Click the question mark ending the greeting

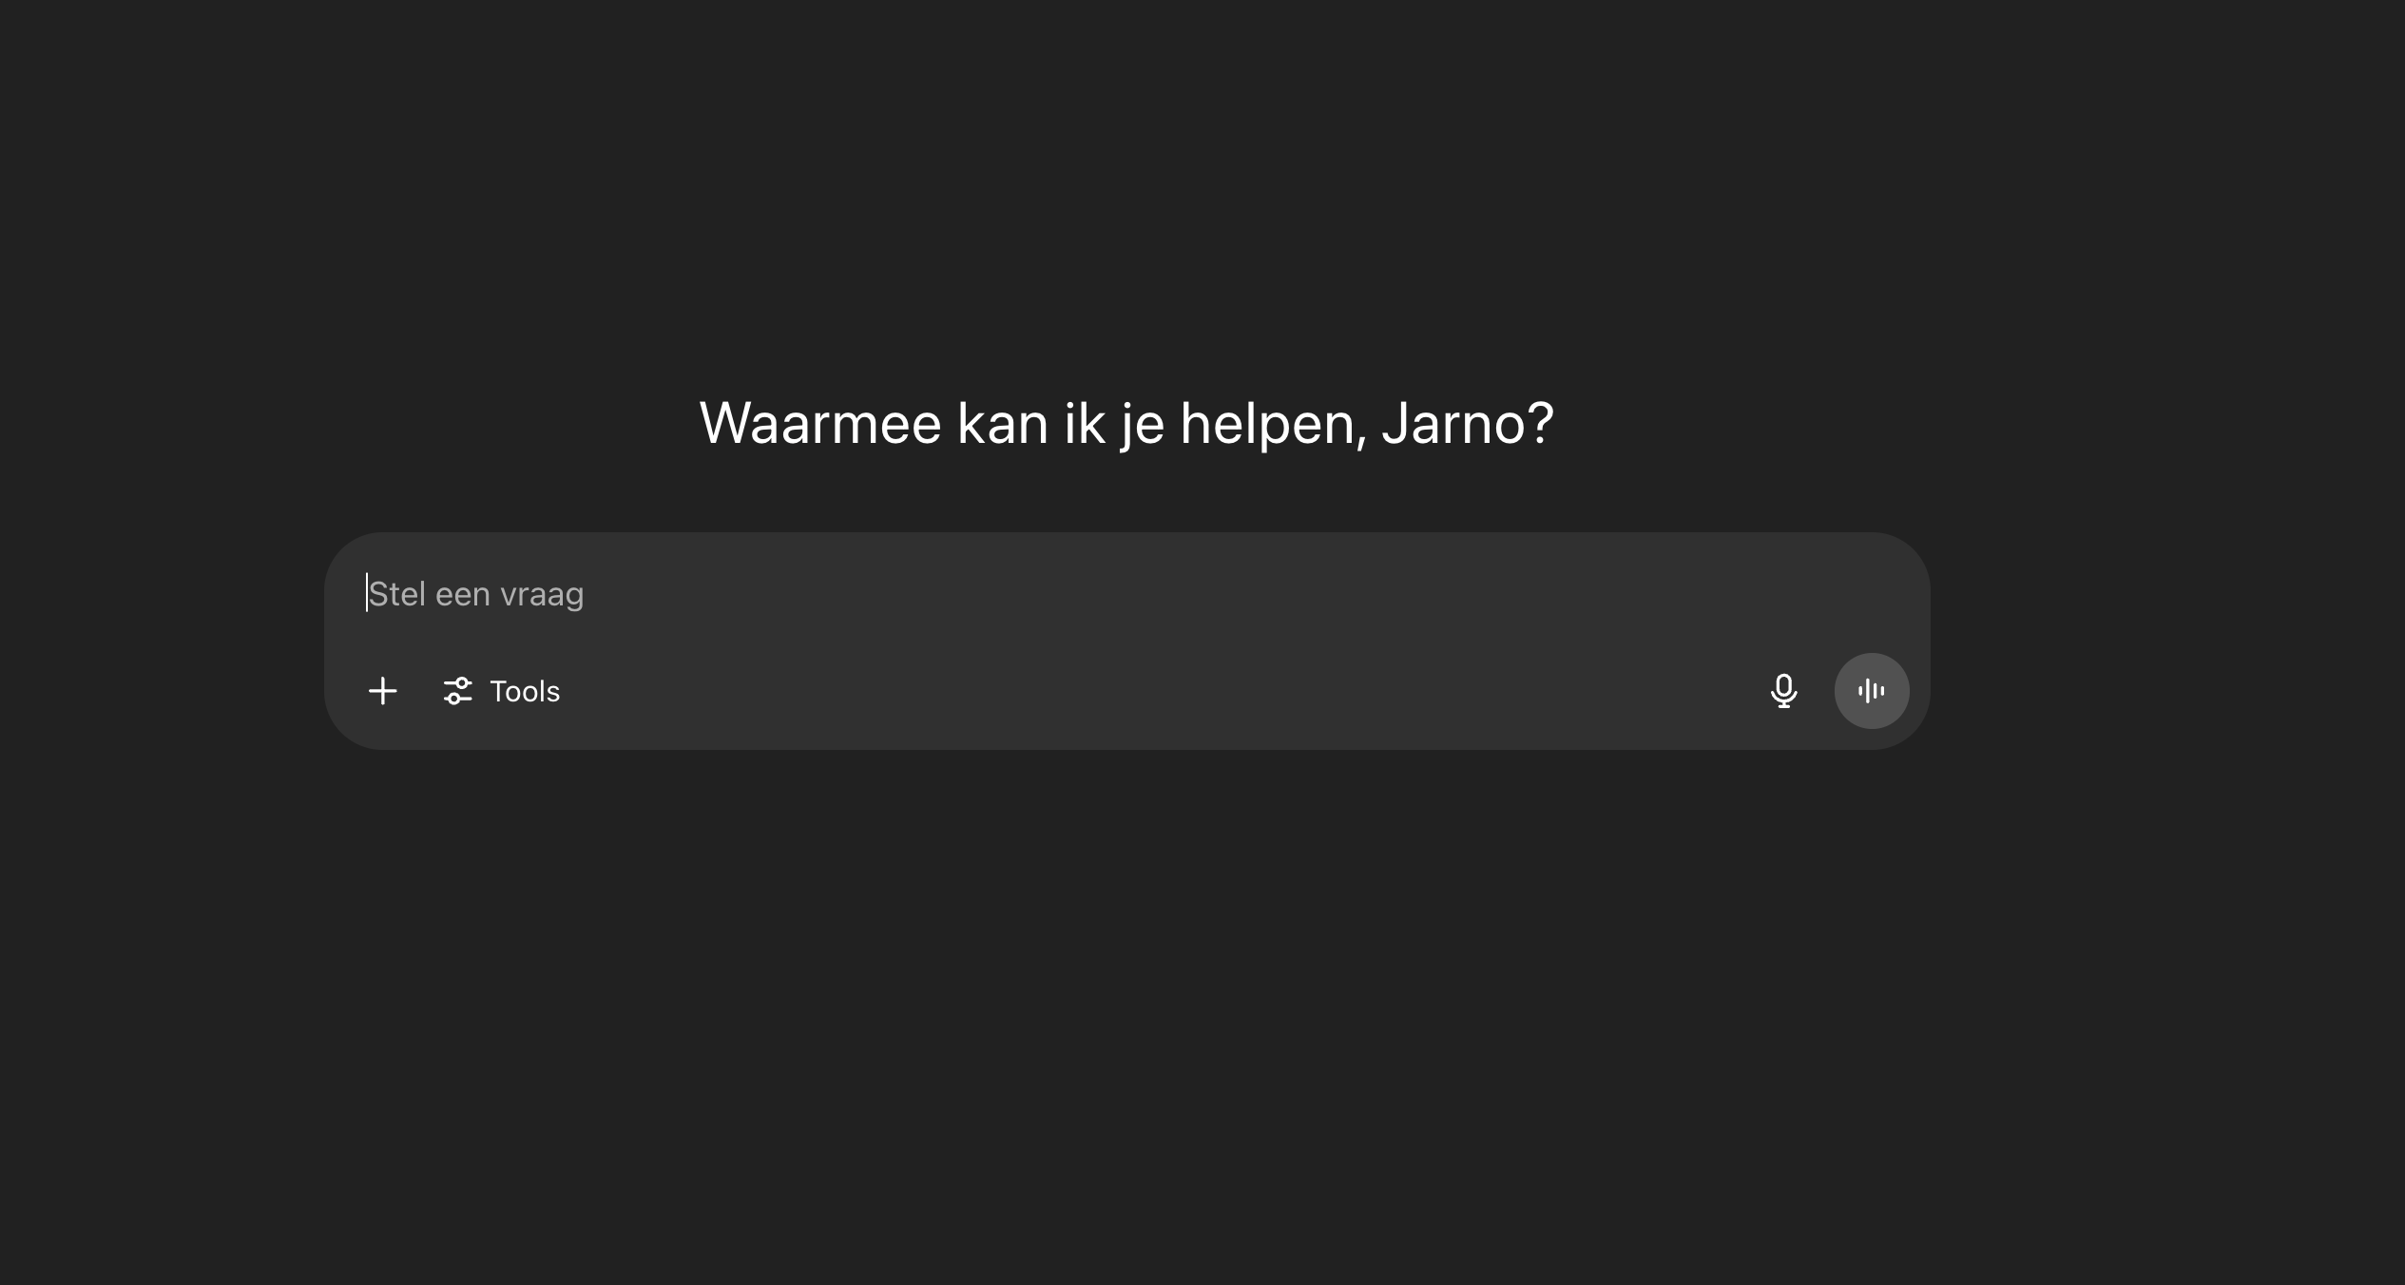click(1541, 423)
